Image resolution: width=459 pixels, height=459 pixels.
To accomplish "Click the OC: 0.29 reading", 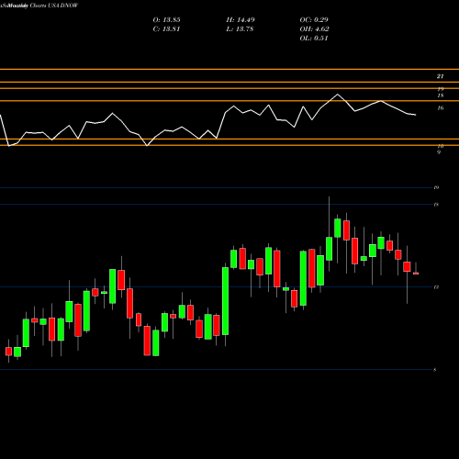I will point(314,20).
